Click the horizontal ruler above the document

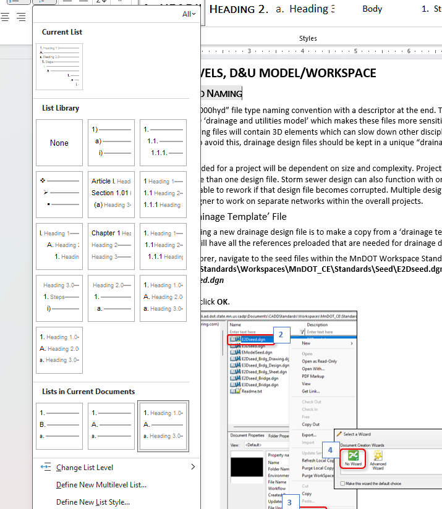[x=321, y=51]
